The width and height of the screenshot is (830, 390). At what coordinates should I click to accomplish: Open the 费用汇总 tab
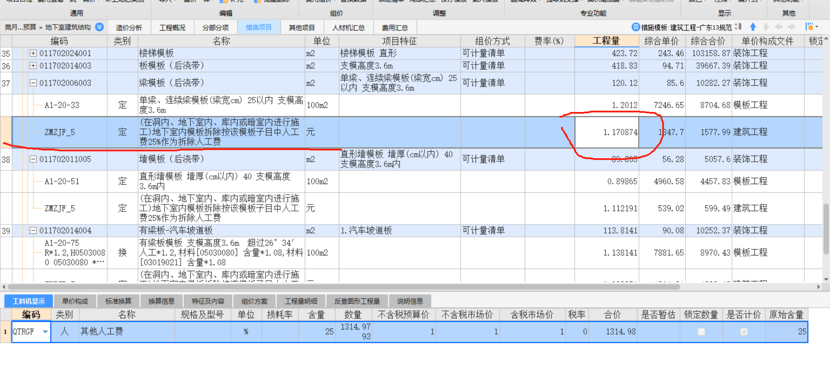click(x=395, y=28)
